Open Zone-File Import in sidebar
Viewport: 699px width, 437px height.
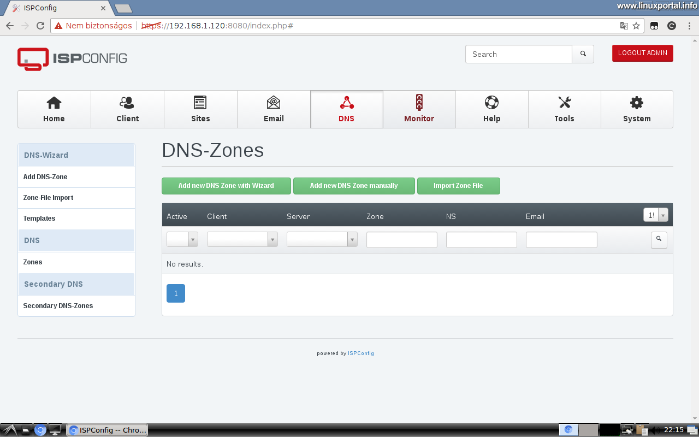click(76, 198)
